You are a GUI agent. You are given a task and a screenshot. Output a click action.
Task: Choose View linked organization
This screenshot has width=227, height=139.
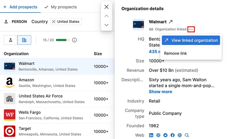tap(191, 40)
